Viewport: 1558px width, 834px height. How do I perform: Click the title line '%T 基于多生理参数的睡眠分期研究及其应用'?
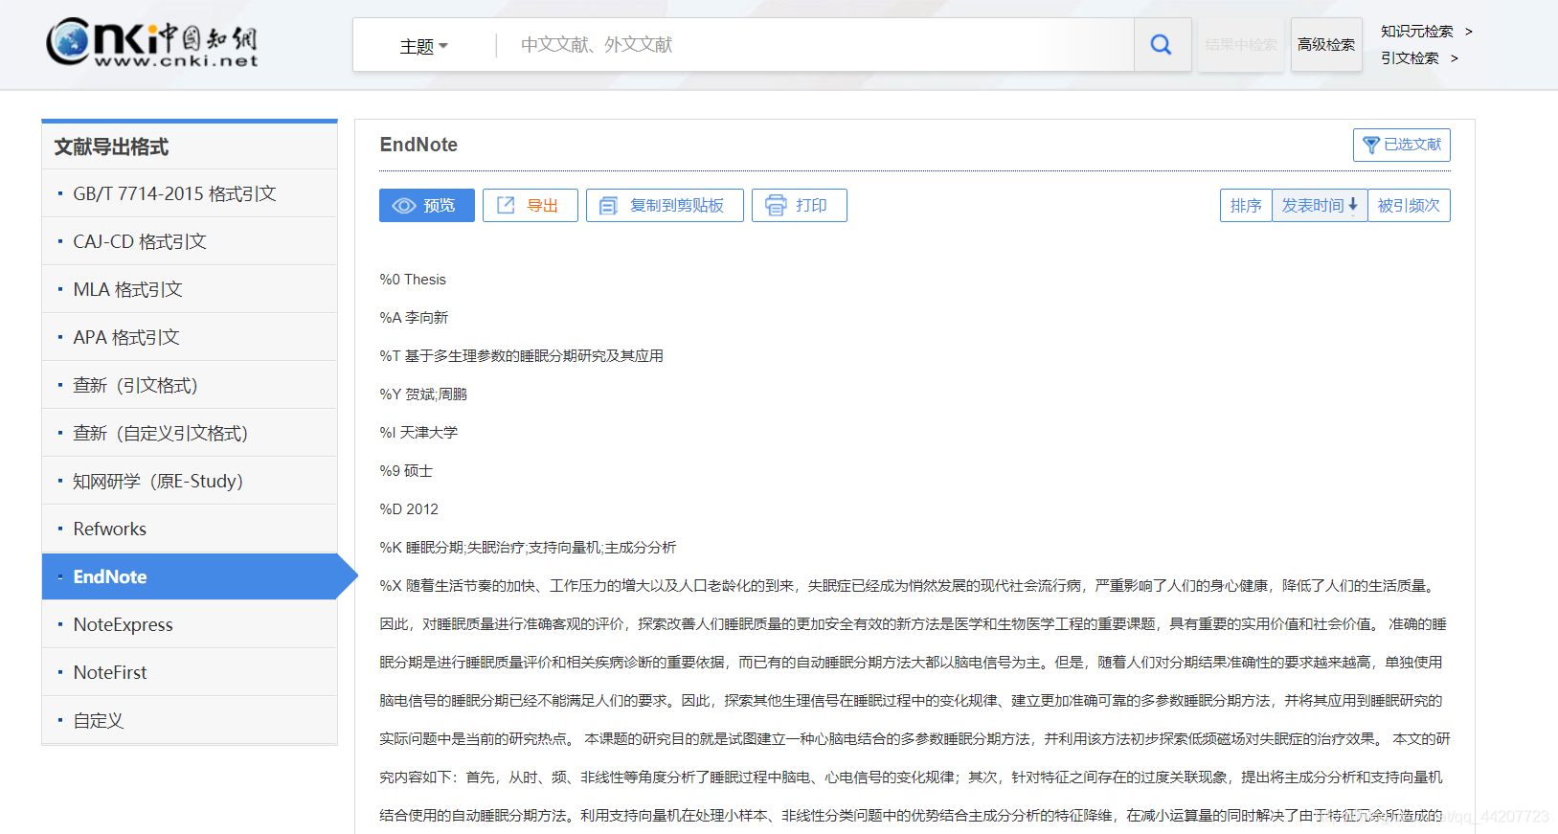(522, 356)
